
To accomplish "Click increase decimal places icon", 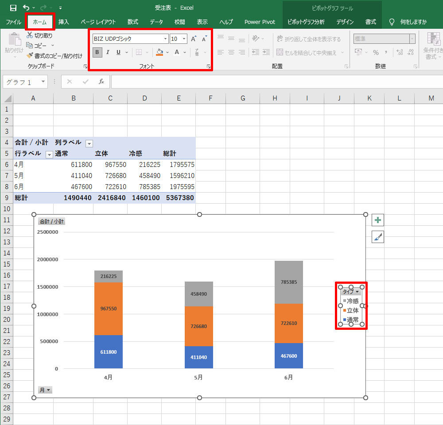I will 400,52.
